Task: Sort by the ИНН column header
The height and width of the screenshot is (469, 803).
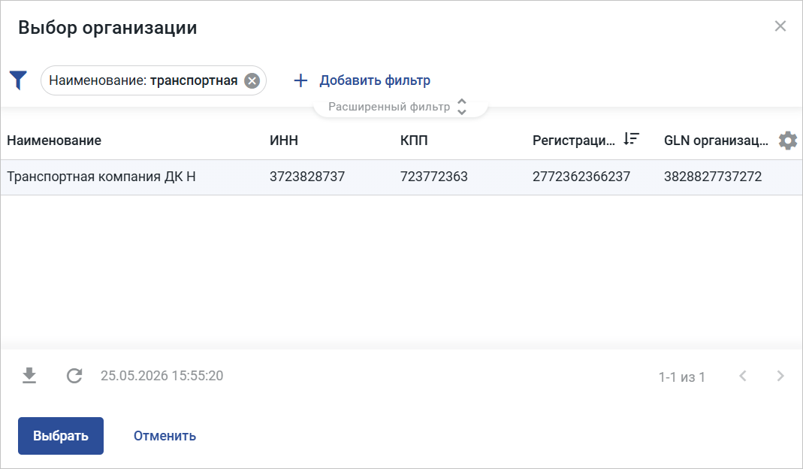Action: pyautogui.click(x=284, y=141)
